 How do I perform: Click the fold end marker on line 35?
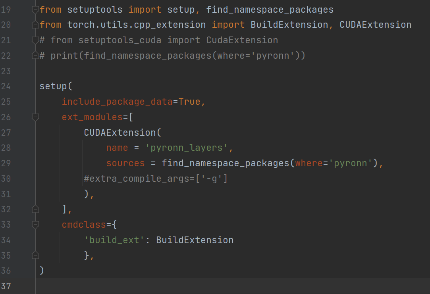click(x=35, y=255)
